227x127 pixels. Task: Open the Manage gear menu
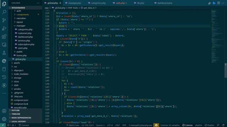(4, 119)
